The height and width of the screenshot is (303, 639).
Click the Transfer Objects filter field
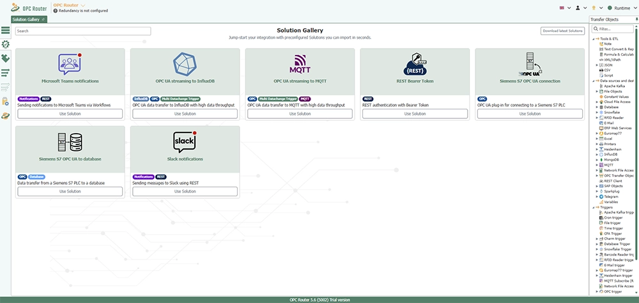coord(613,29)
